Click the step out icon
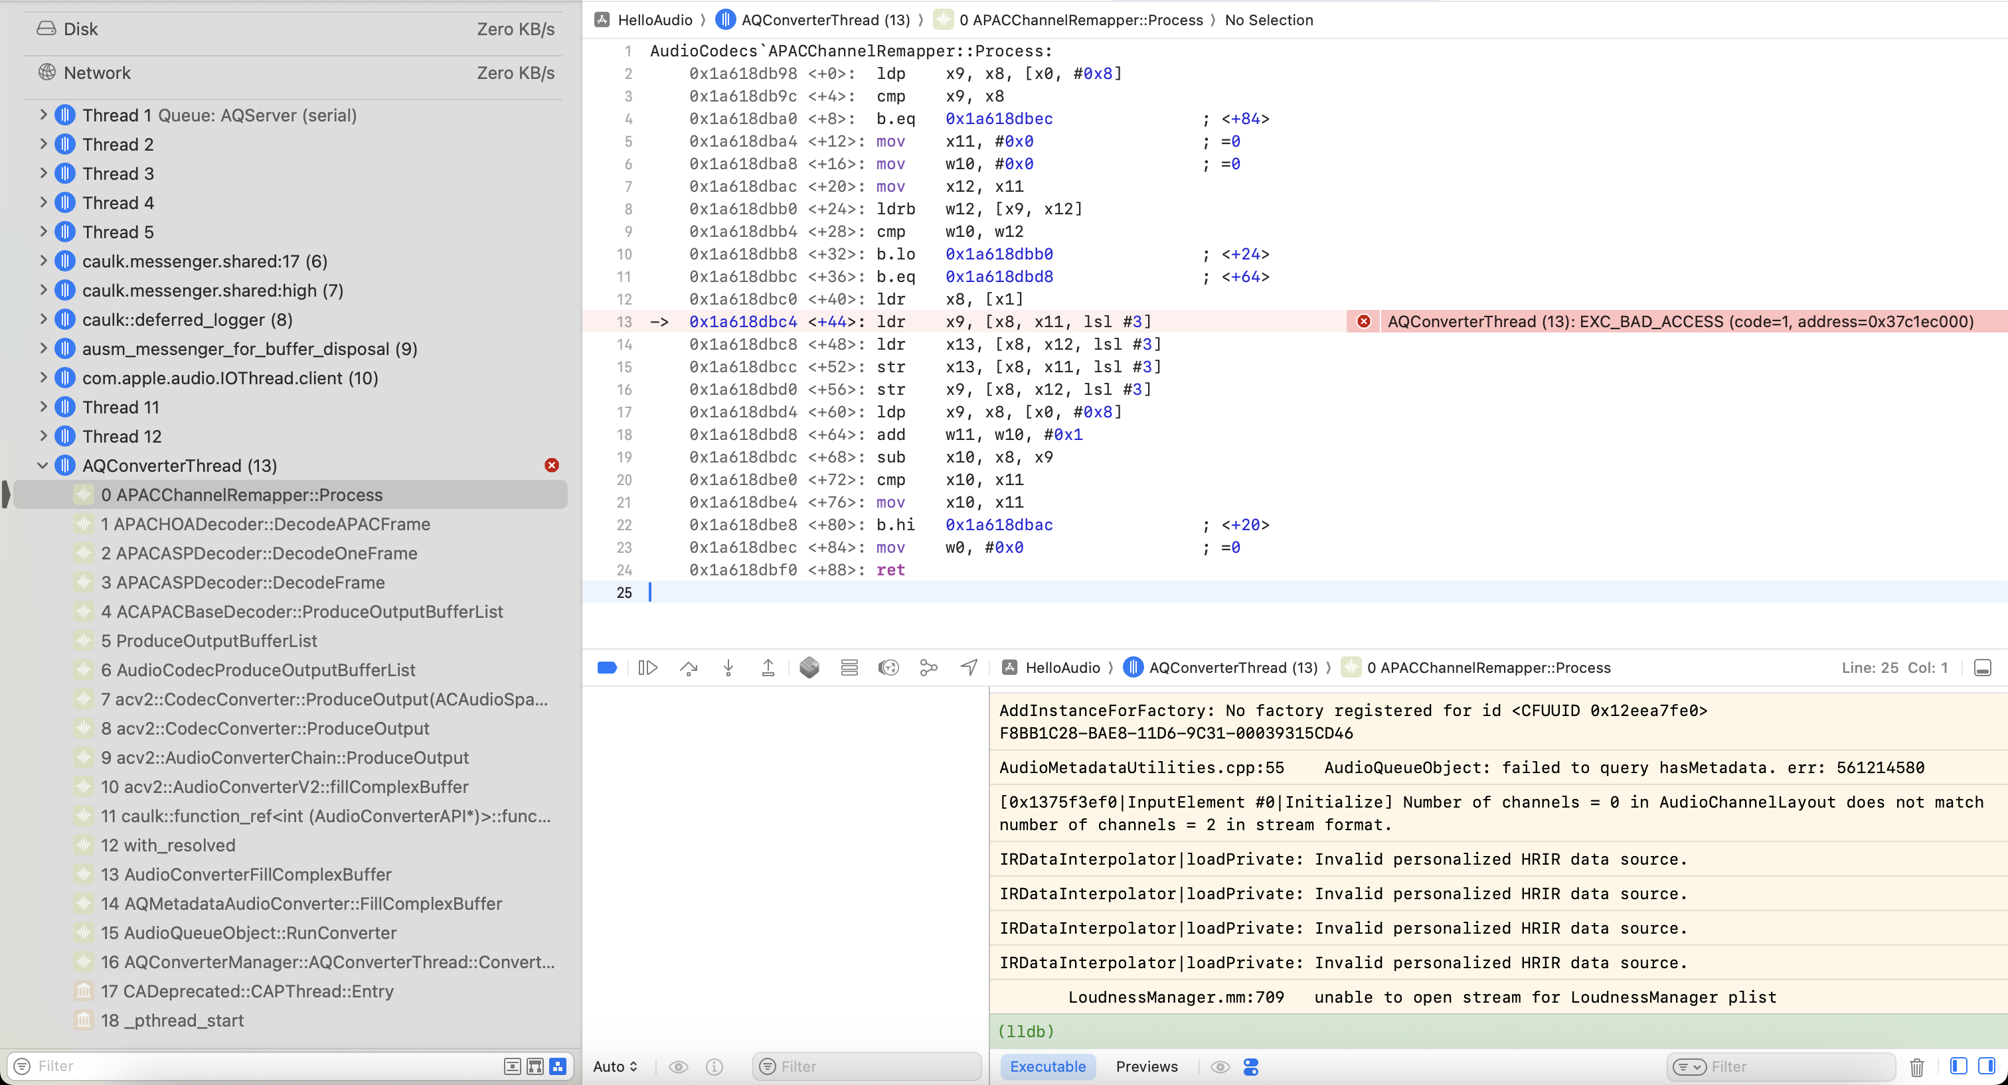Screen dimensions: 2008x1085 [x=768, y=668]
